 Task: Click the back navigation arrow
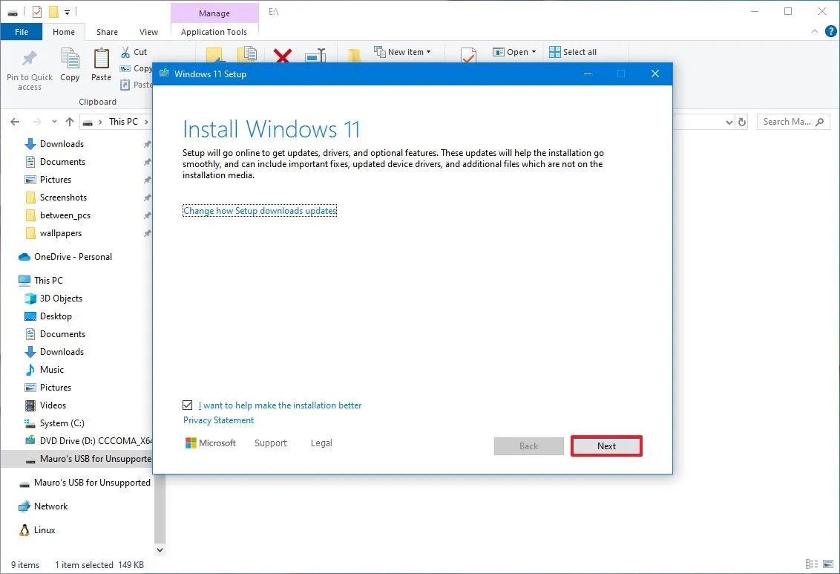coord(15,121)
